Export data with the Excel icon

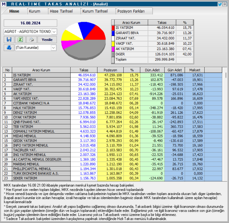[x=20, y=39]
